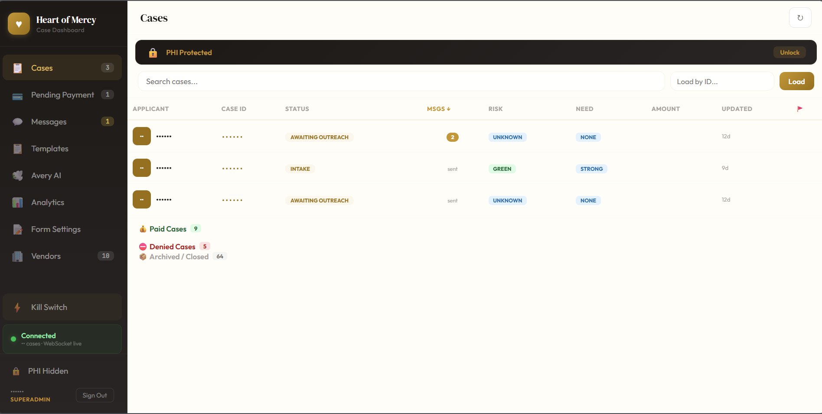Expand the Paid Cases section
This screenshot has width=822, height=414.
tap(170, 229)
